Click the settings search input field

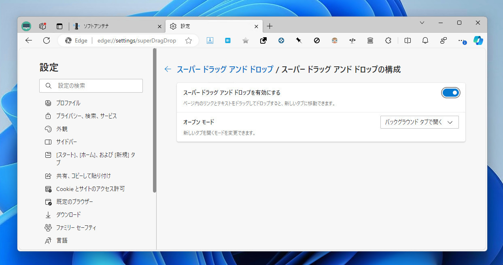91,85
